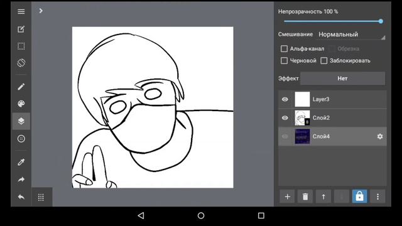
Task: Move layer up with arrow
Action: [323, 196]
